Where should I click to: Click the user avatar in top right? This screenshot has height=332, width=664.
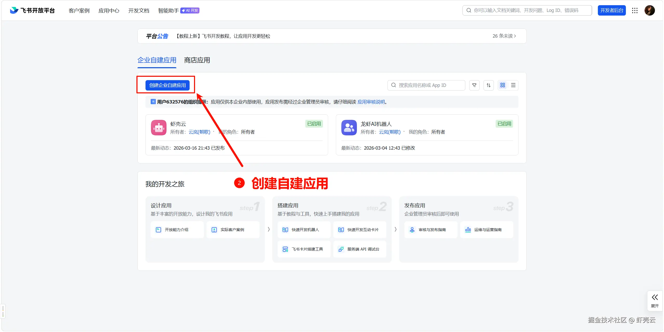coord(650,10)
